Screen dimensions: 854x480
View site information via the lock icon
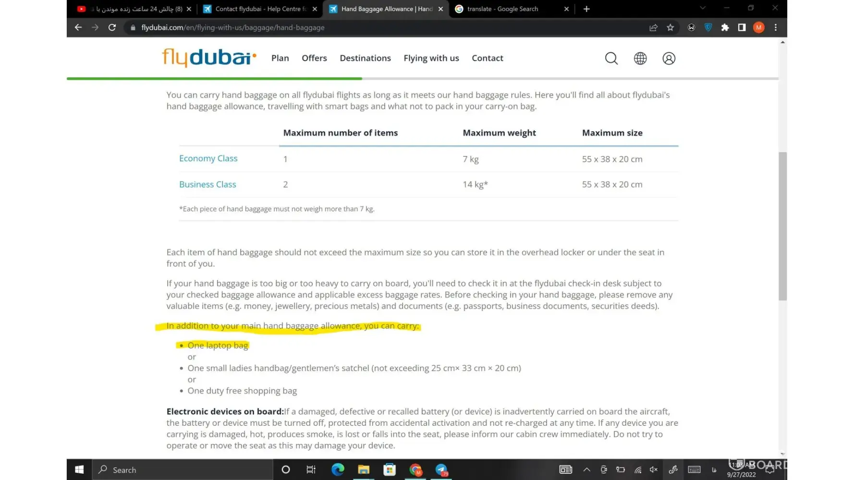[x=133, y=28]
